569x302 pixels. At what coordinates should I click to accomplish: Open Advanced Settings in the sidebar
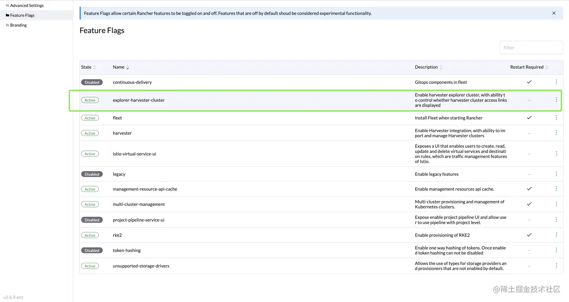click(x=27, y=5)
